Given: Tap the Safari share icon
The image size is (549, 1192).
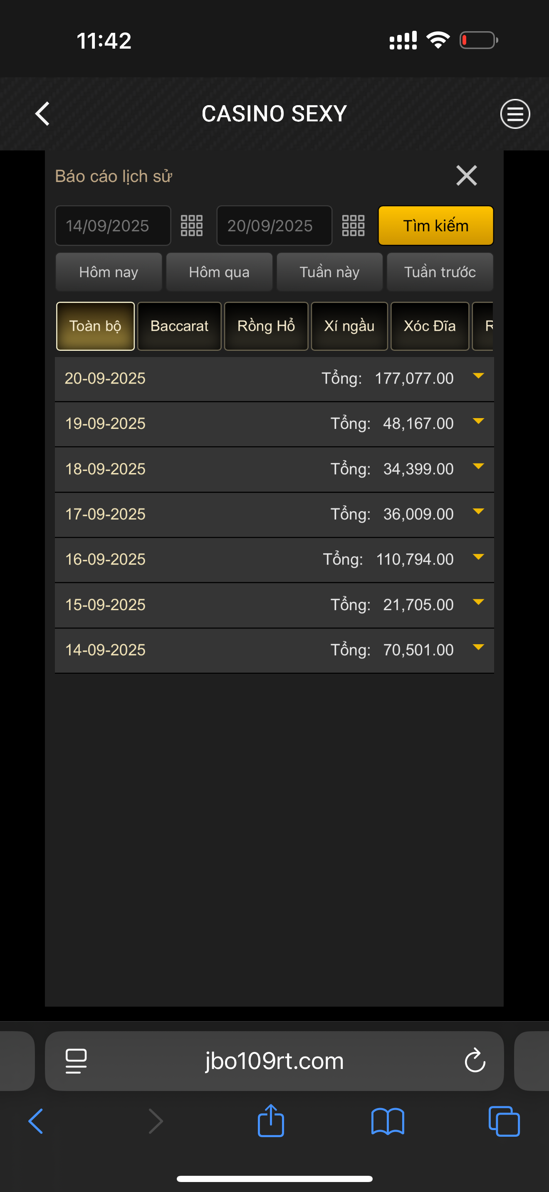Looking at the screenshot, I should 271,1121.
